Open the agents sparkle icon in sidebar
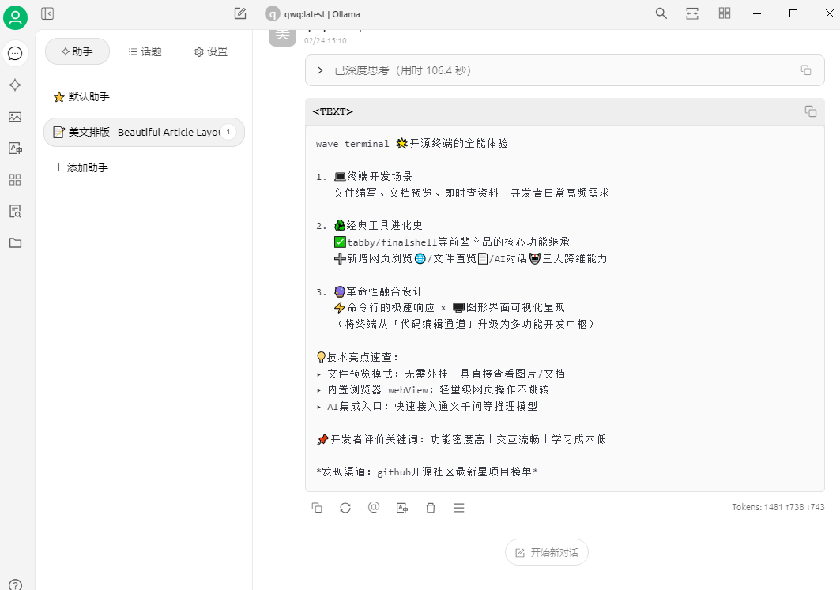 click(x=15, y=85)
